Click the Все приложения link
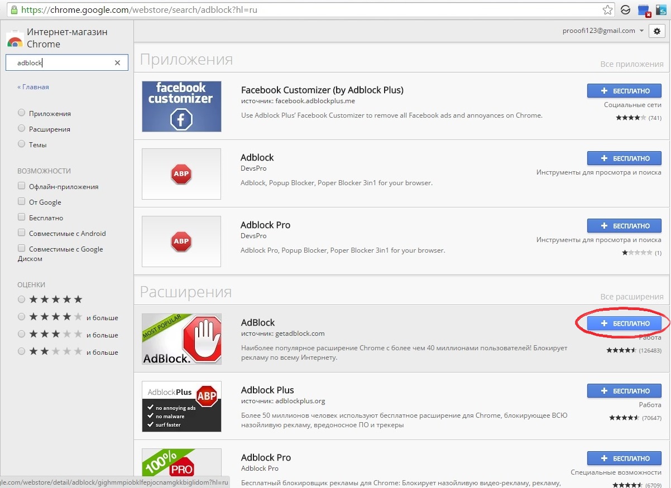This screenshot has height=488, width=671. click(632, 64)
